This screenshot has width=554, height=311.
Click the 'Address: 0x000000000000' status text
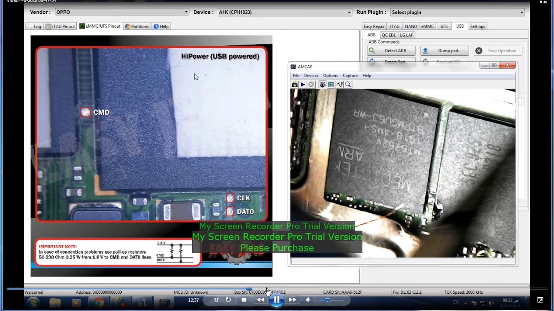coord(99,292)
